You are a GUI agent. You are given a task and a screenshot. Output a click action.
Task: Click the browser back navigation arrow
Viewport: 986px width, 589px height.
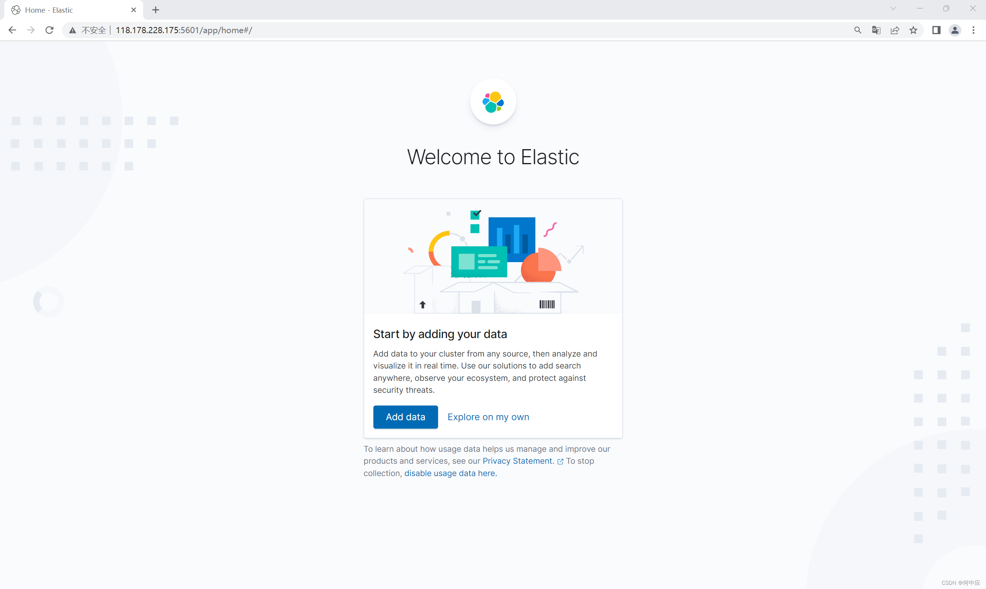click(13, 29)
